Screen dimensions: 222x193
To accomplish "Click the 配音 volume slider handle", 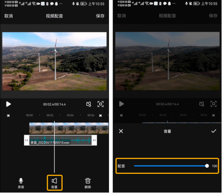I will [207, 166].
